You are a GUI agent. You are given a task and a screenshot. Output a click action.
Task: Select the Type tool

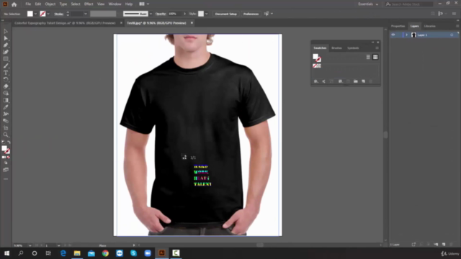(x=6, y=73)
